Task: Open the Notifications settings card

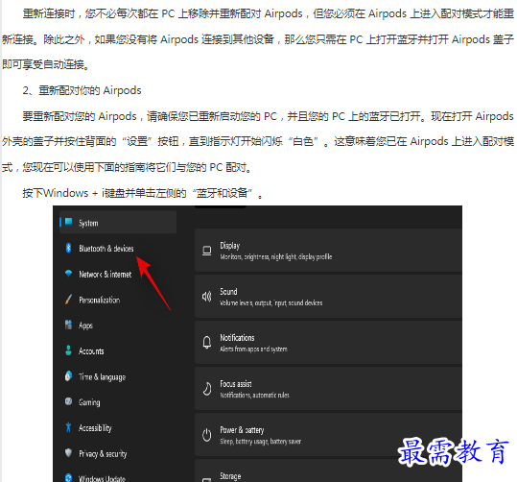Action: tap(328, 343)
